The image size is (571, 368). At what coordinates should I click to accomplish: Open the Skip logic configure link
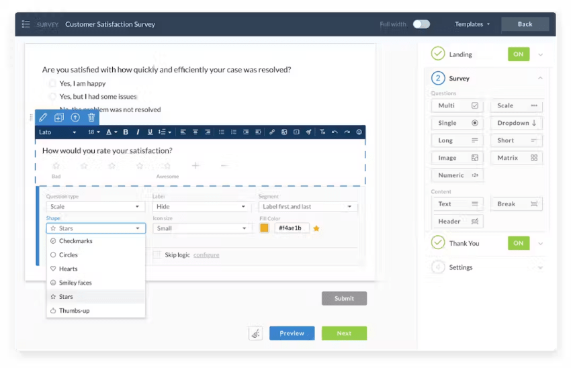point(206,255)
